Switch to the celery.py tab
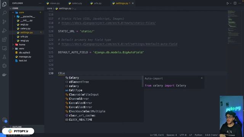244x137 pixels. (75, 3)
